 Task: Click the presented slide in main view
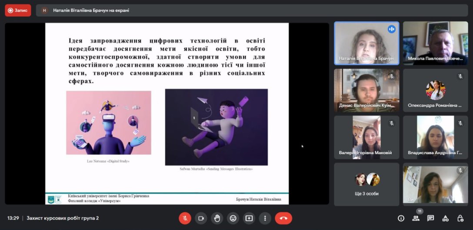point(167,113)
